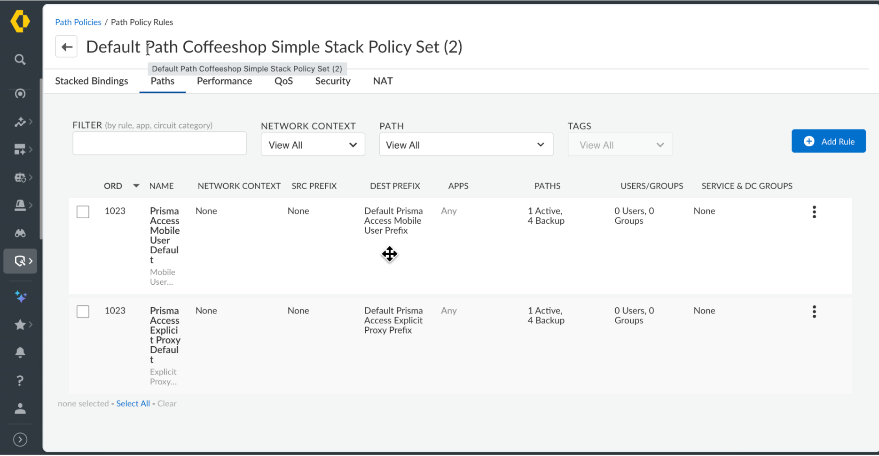Viewport: 879px width, 456px height.
Task: Go back using the left arrow button
Action: click(x=66, y=47)
